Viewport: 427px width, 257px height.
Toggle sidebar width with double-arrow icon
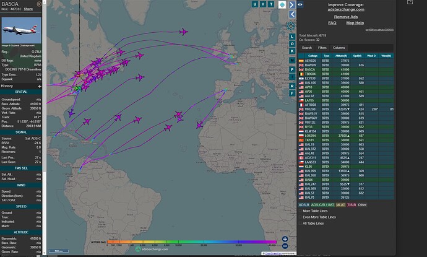[x=300, y=4]
